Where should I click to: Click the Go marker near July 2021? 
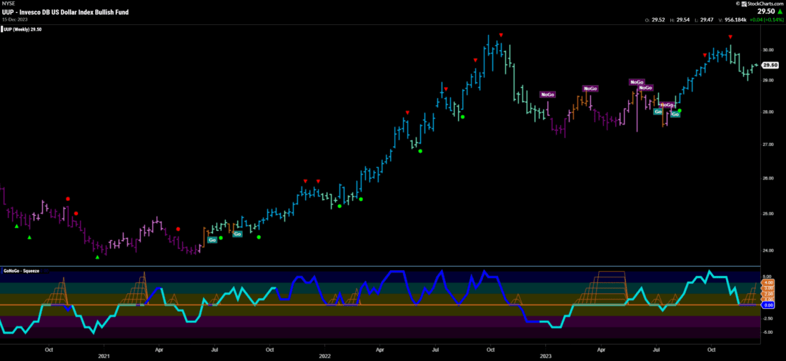212,240
